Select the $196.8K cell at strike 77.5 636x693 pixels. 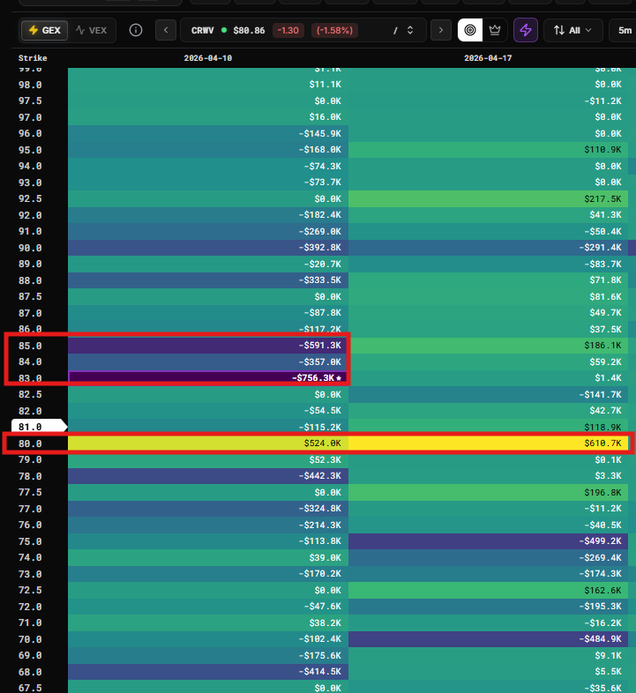(x=489, y=492)
